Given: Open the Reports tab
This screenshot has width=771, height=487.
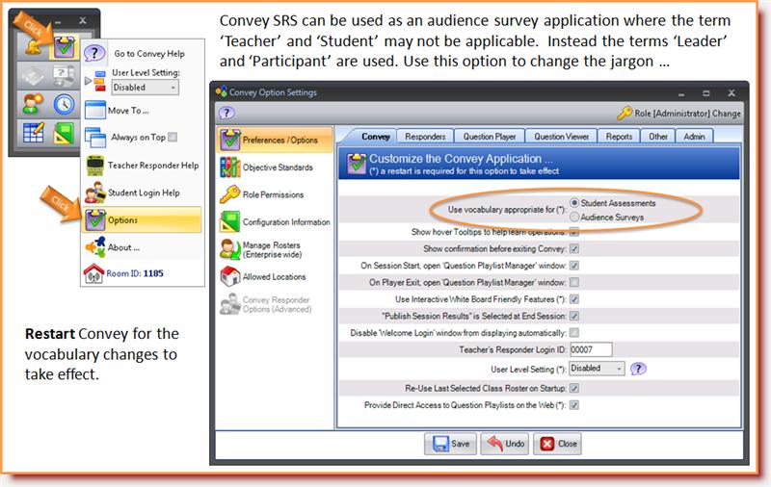Looking at the screenshot, I should point(619,137).
